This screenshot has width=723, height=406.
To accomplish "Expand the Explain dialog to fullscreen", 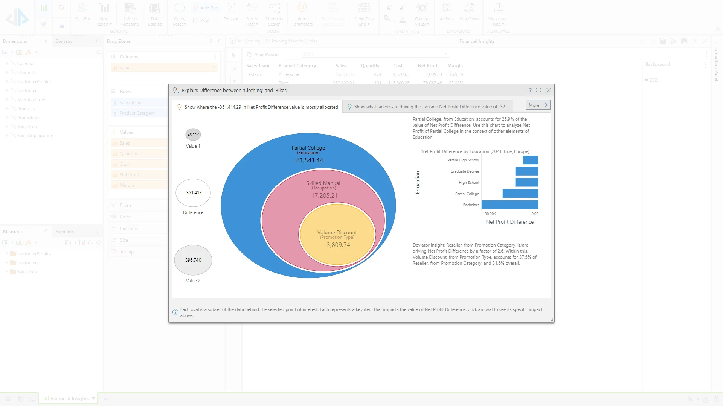I will click(538, 91).
